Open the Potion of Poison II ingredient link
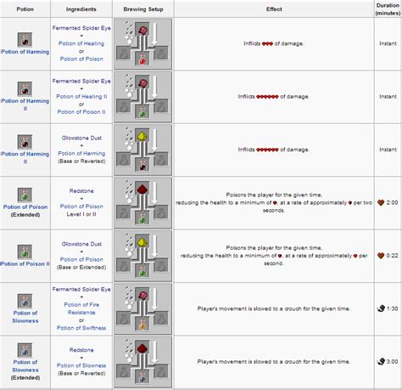Viewport: 402px width, 390px height. coord(81,112)
